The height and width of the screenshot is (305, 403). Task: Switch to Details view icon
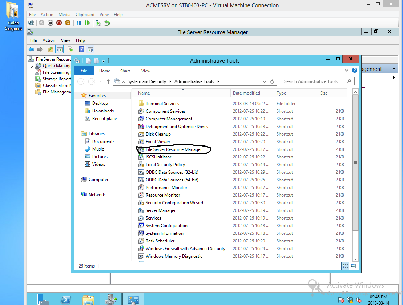coord(345,266)
